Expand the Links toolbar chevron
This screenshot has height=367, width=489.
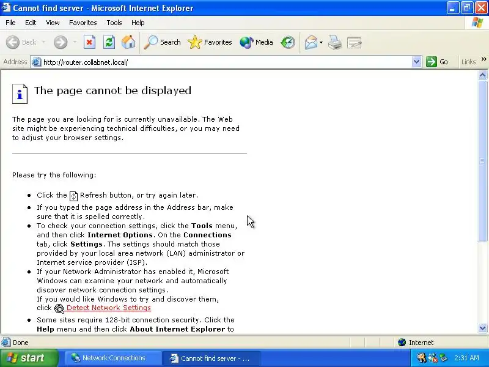click(483, 59)
